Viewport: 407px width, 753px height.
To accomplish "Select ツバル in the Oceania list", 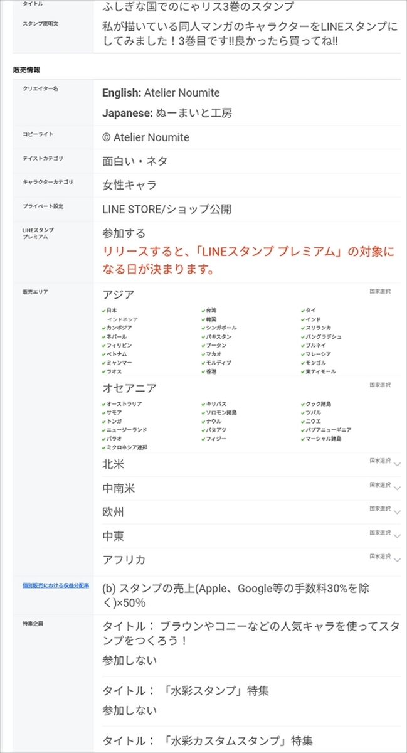I will click(x=312, y=413).
